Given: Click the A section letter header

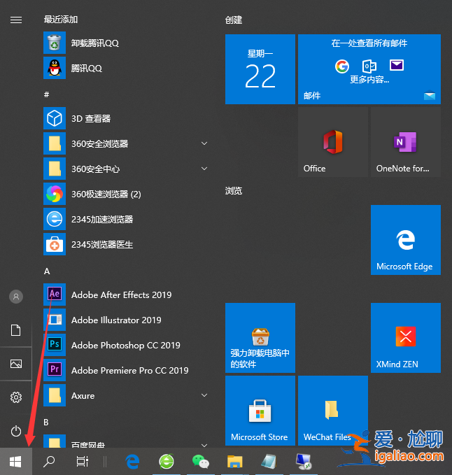Looking at the screenshot, I should point(47,271).
